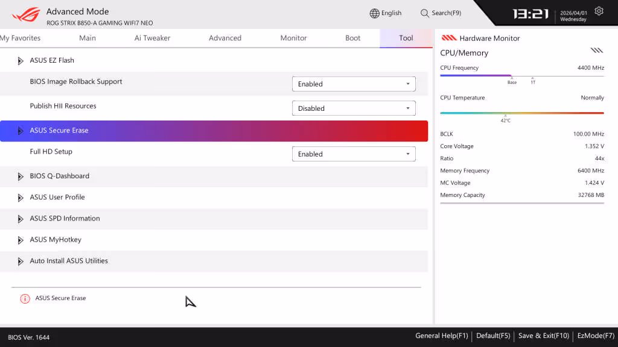The image size is (618, 347).
Task: Click info icon beside ASUS Secure Erase description
Action: 25,299
